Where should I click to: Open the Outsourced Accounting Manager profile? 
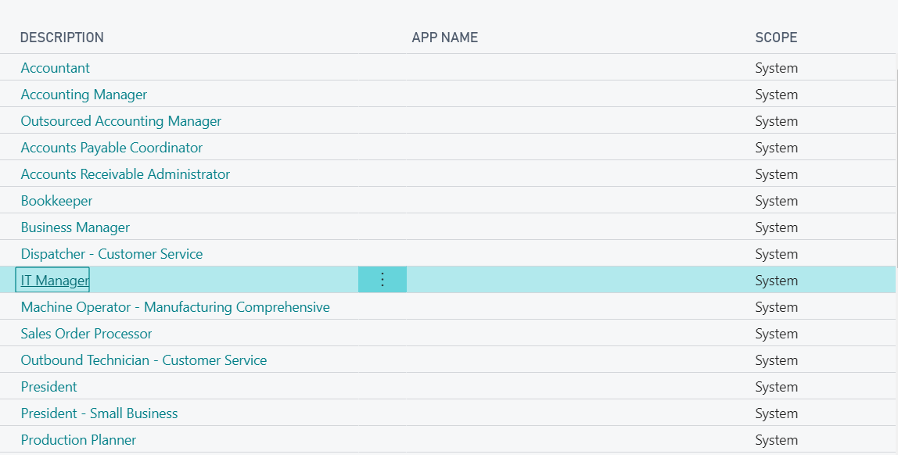(x=120, y=120)
